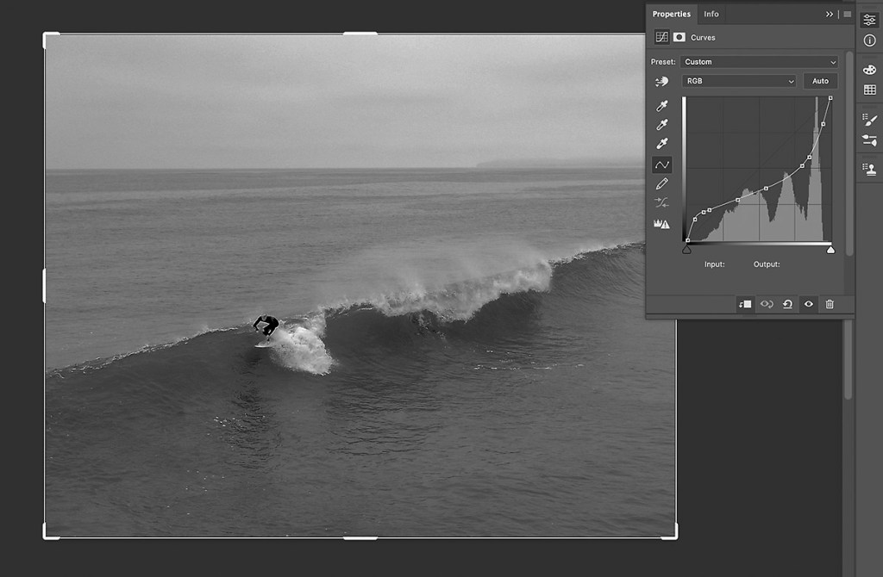
Task: Reset Curves to adjustment defaults
Action: coord(787,304)
